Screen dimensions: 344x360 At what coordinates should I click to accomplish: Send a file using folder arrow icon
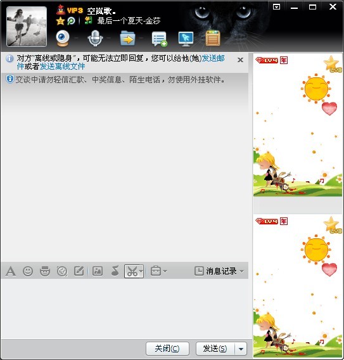click(x=127, y=38)
